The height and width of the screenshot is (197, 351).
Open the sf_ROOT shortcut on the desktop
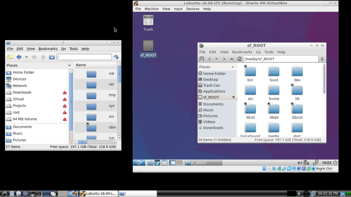click(x=148, y=46)
